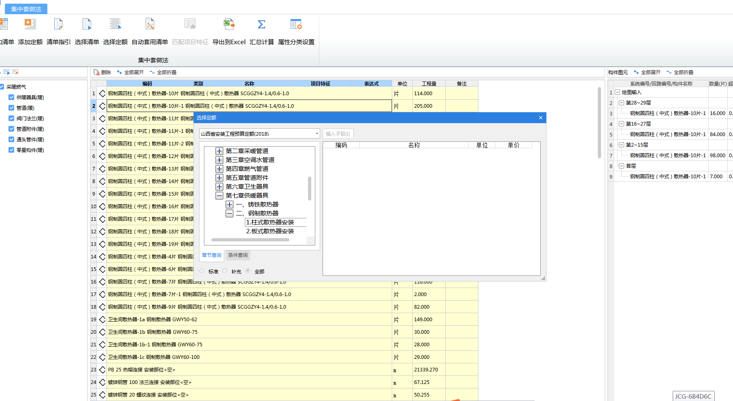
Task: Collapse 二、钢制散热器 node
Action: [x=229, y=213]
